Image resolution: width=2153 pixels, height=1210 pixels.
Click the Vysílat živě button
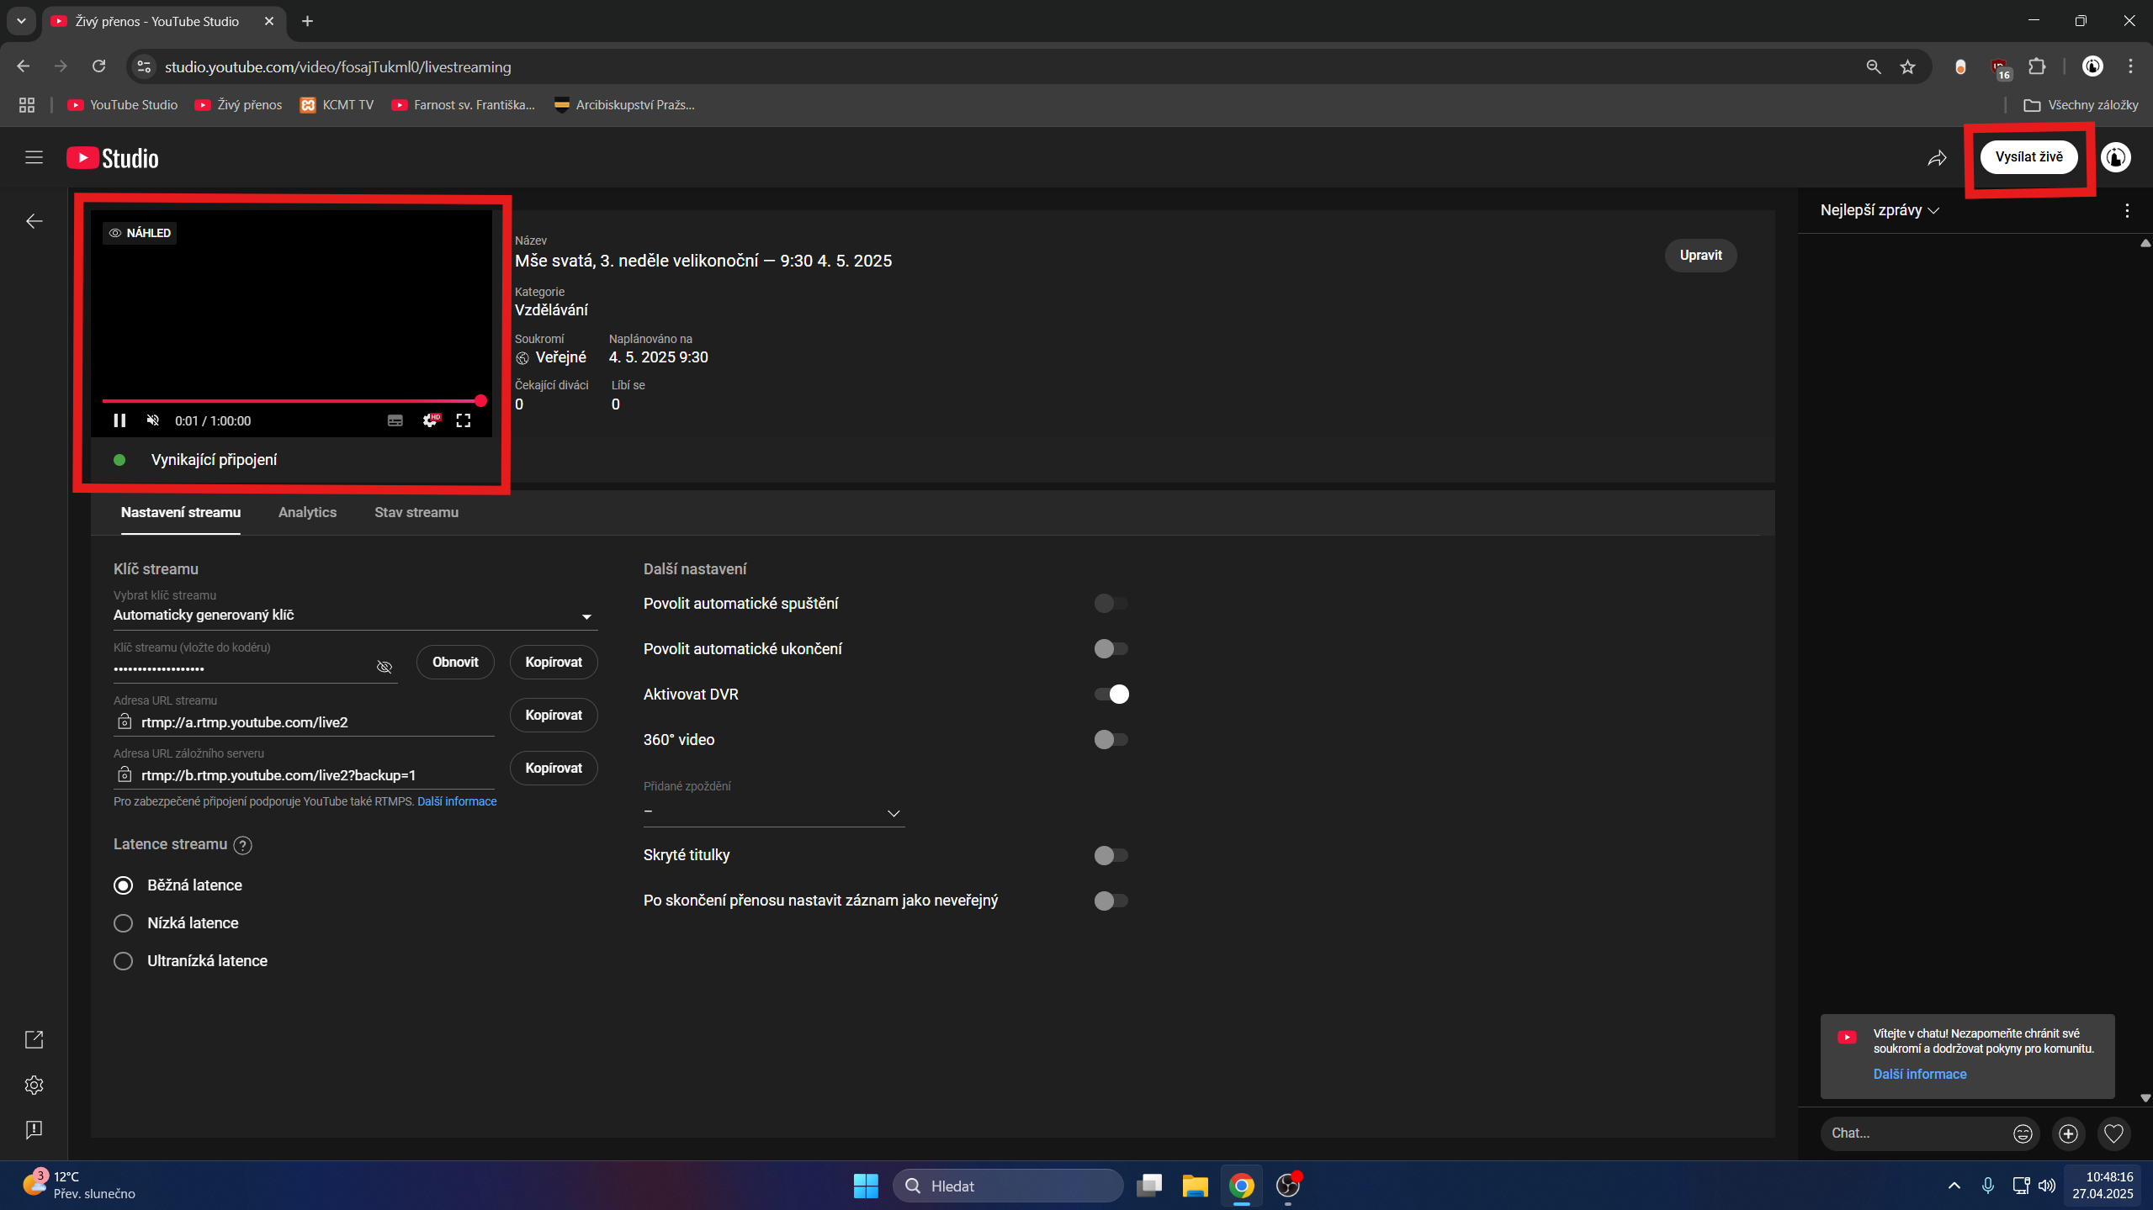pyautogui.click(x=2028, y=157)
